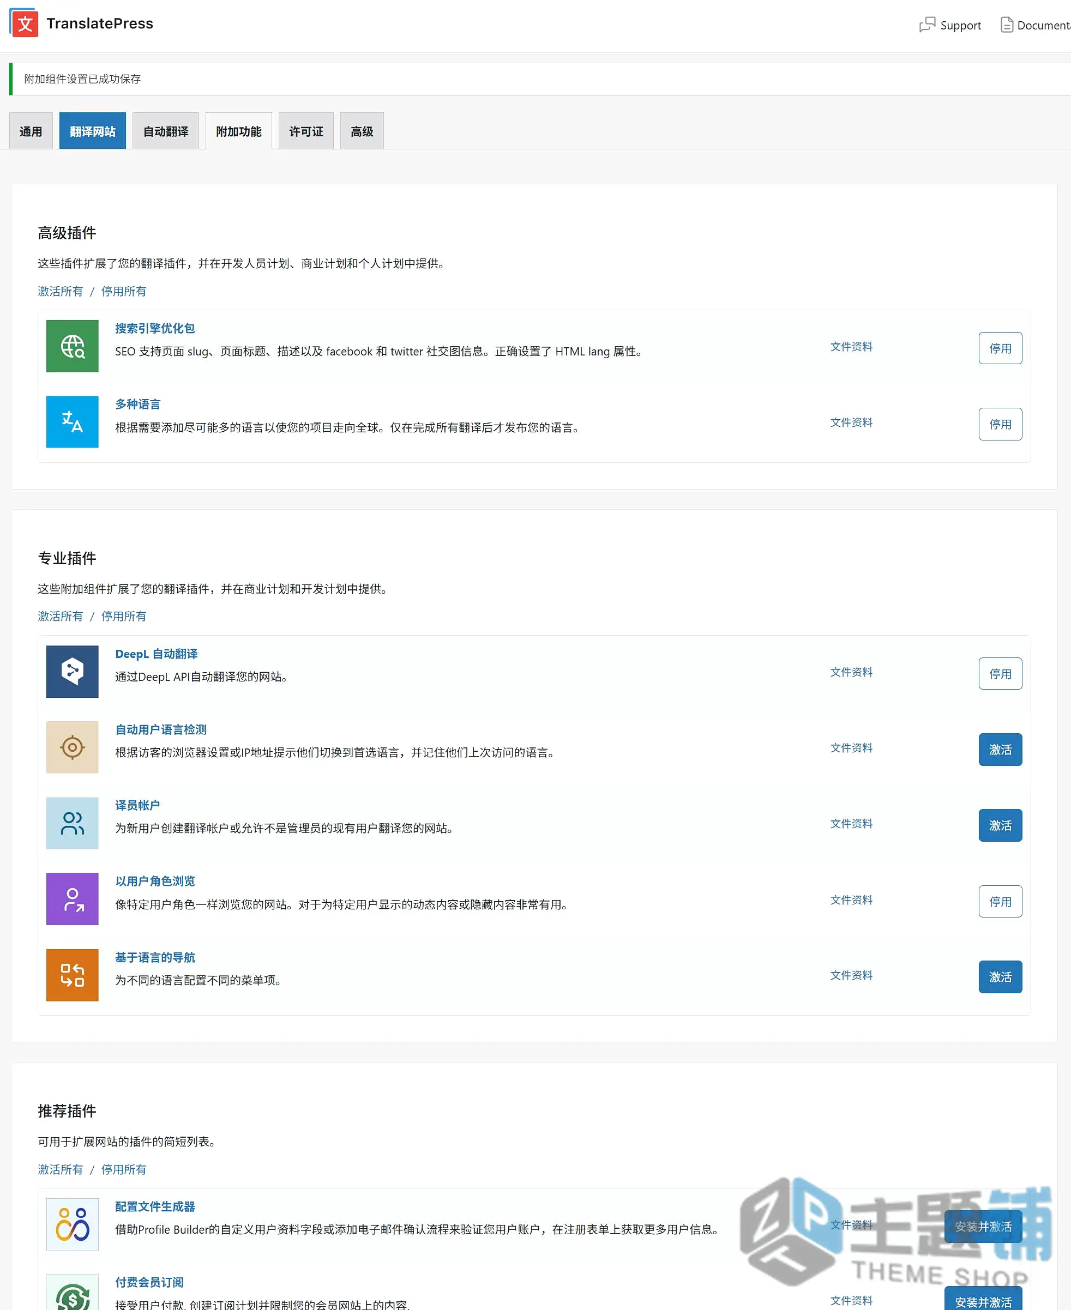Screen dimensions: 1071x1310
Task: Open 文件资料 for 自动用户语言检测
Action: coord(851,748)
